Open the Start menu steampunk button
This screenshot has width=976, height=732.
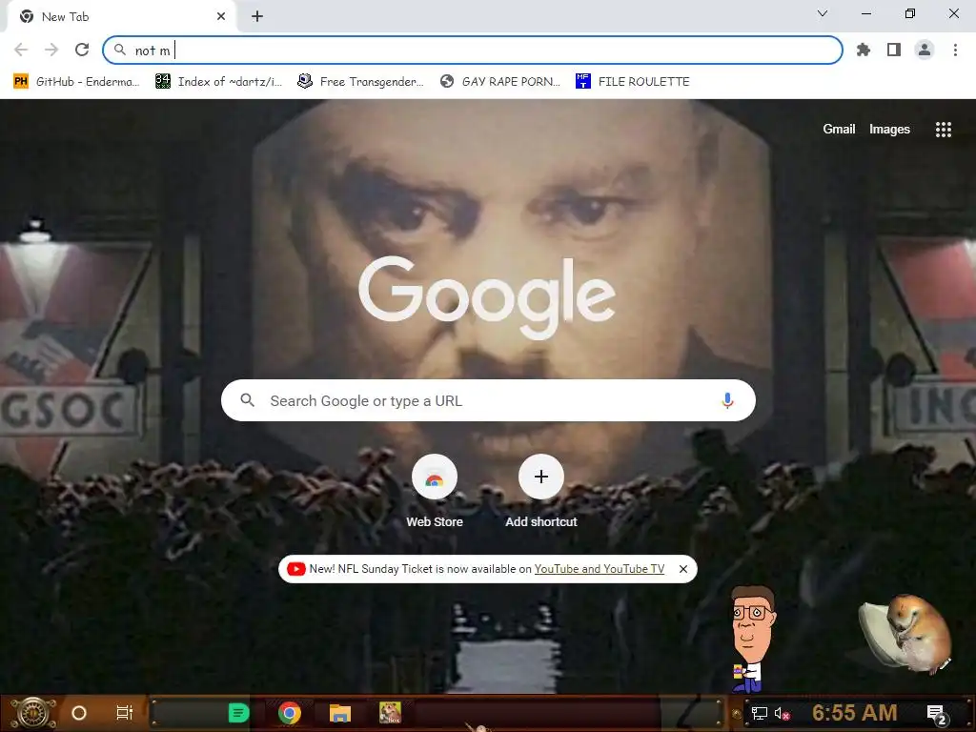(x=32, y=713)
